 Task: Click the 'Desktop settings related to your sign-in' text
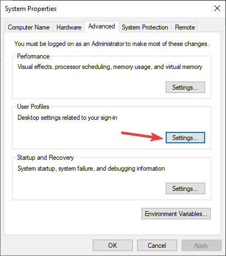point(67,118)
